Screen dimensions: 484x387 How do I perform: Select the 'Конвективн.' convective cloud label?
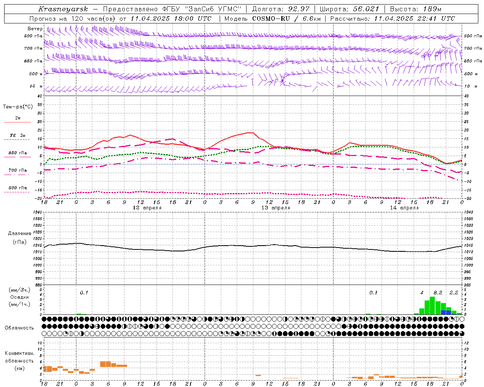[19, 353]
